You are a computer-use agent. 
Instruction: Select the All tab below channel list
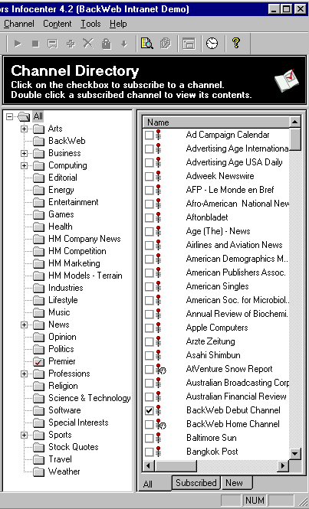(x=155, y=484)
